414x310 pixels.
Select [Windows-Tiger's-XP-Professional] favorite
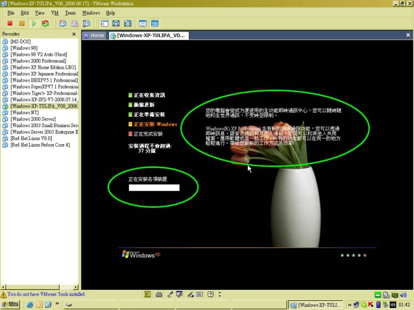[x=44, y=94]
